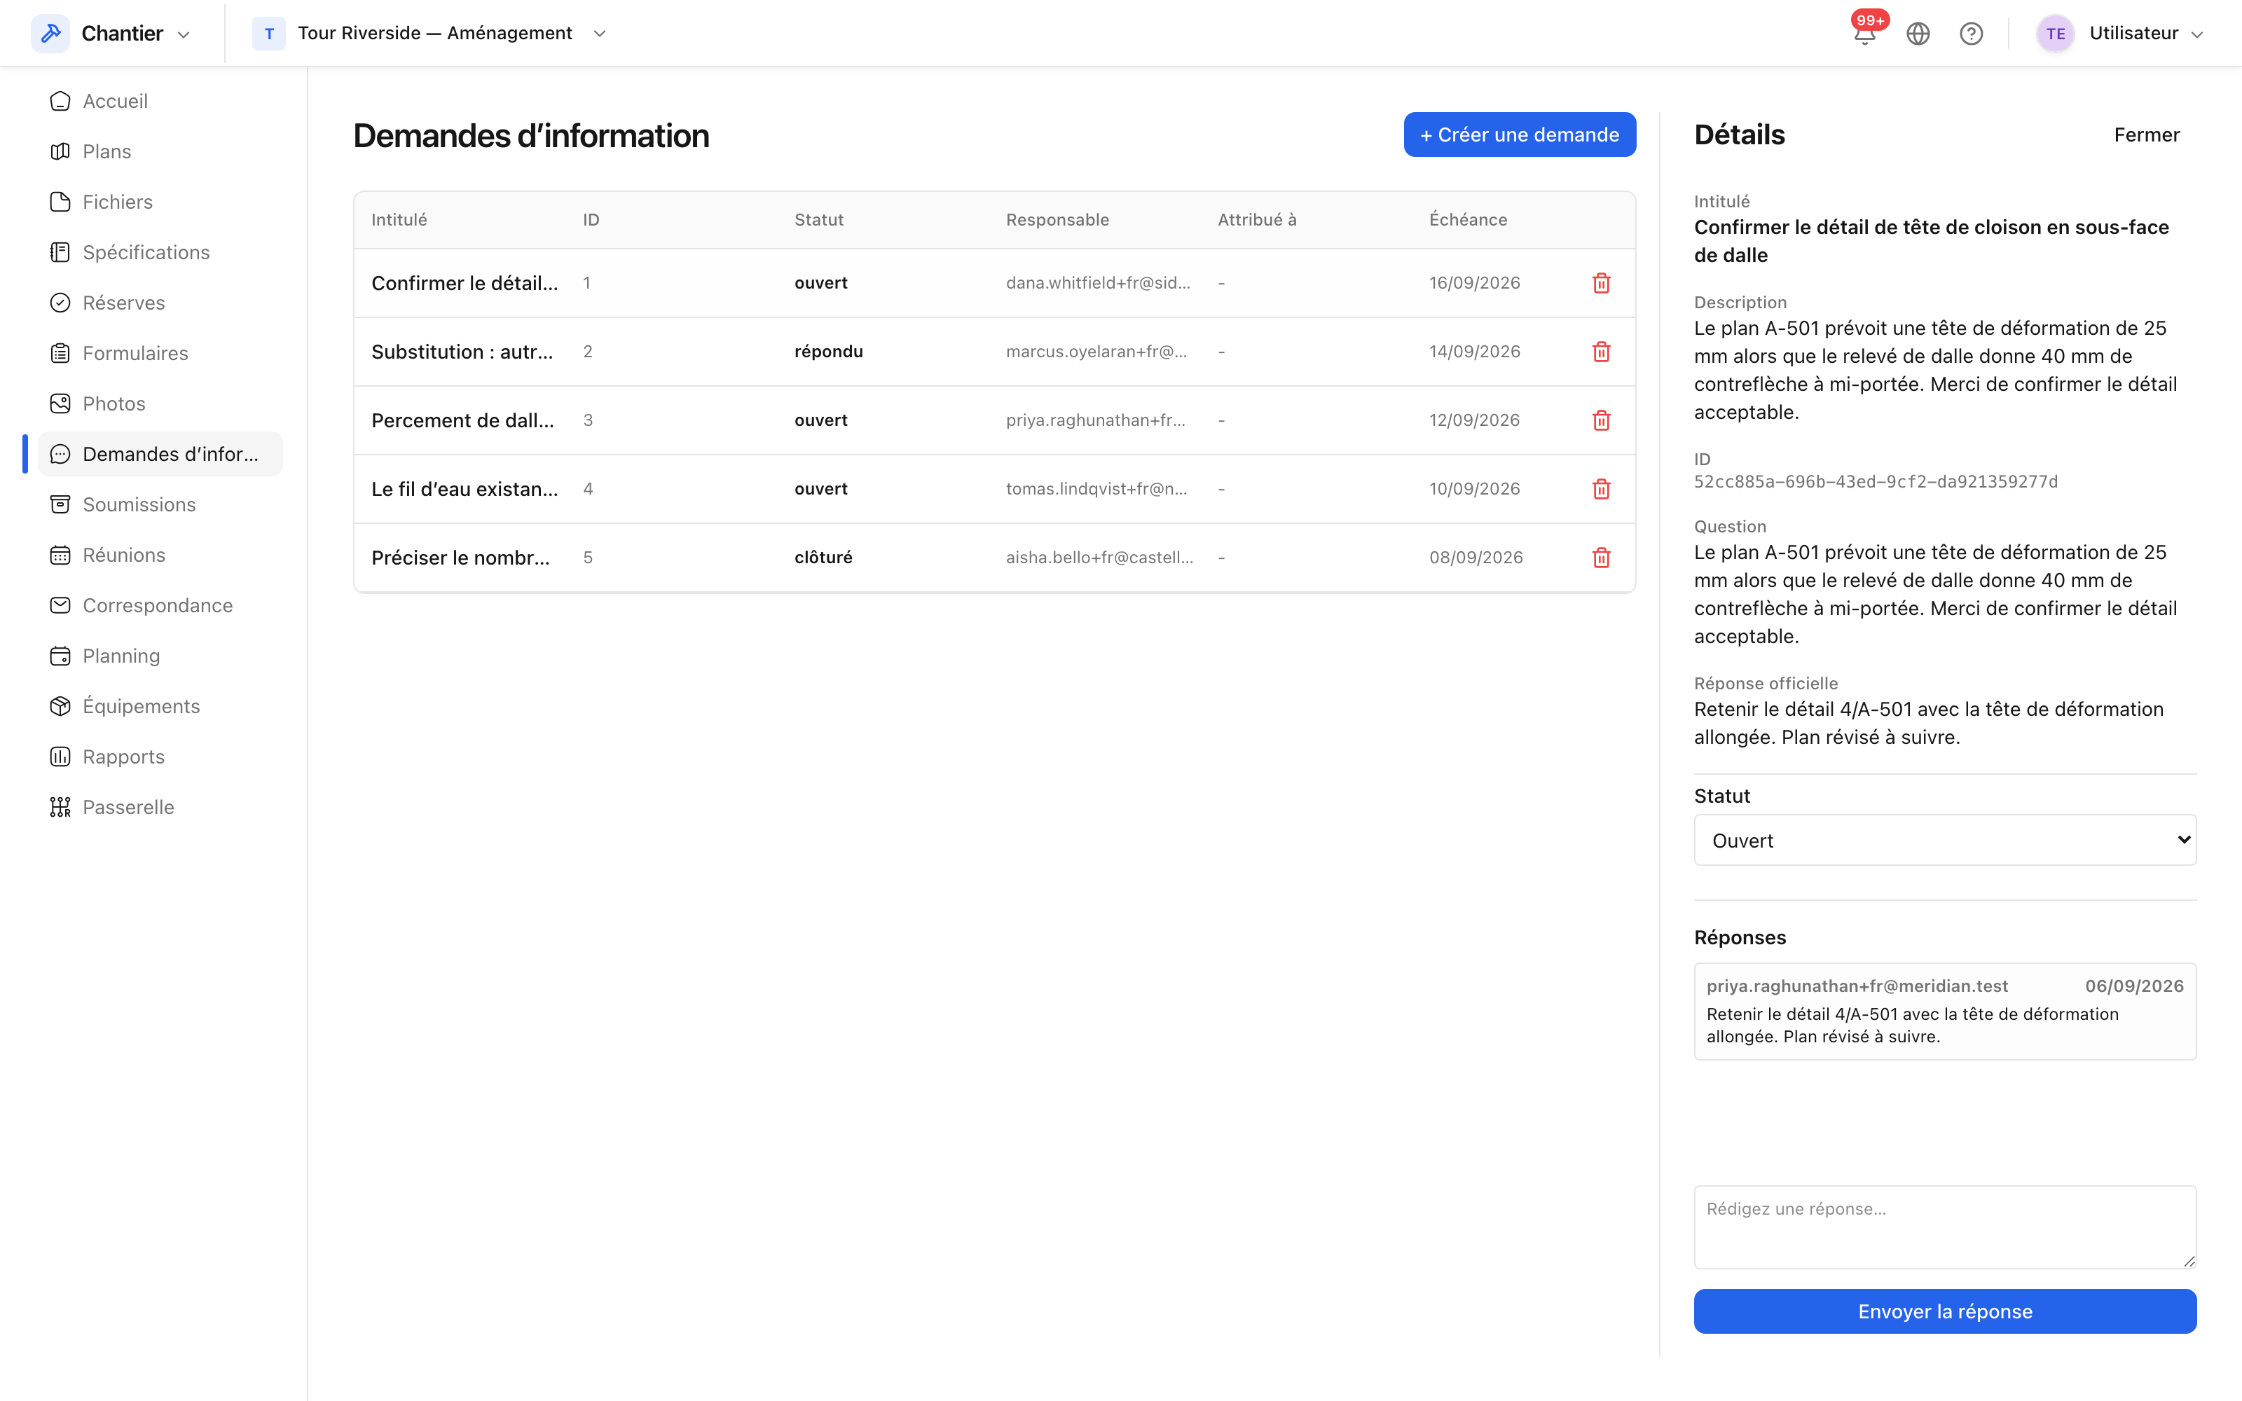
Task: Delete the request 'Confirmer le détail...'
Action: (1601, 282)
